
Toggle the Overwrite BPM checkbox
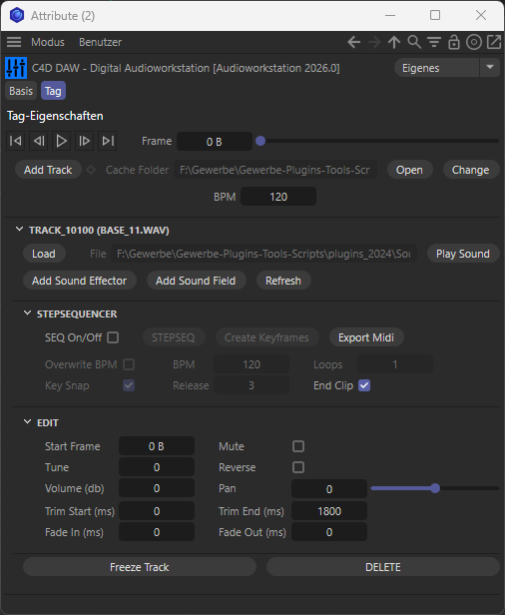(129, 364)
